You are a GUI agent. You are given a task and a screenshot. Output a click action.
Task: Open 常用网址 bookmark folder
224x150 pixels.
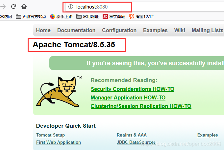coord(87,16)
